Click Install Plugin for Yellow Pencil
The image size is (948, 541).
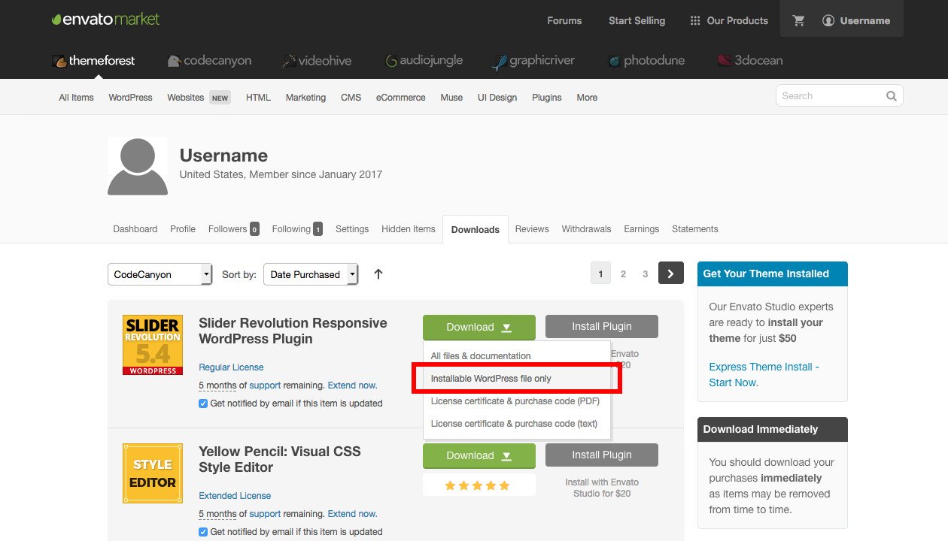(x=602, y=455)
